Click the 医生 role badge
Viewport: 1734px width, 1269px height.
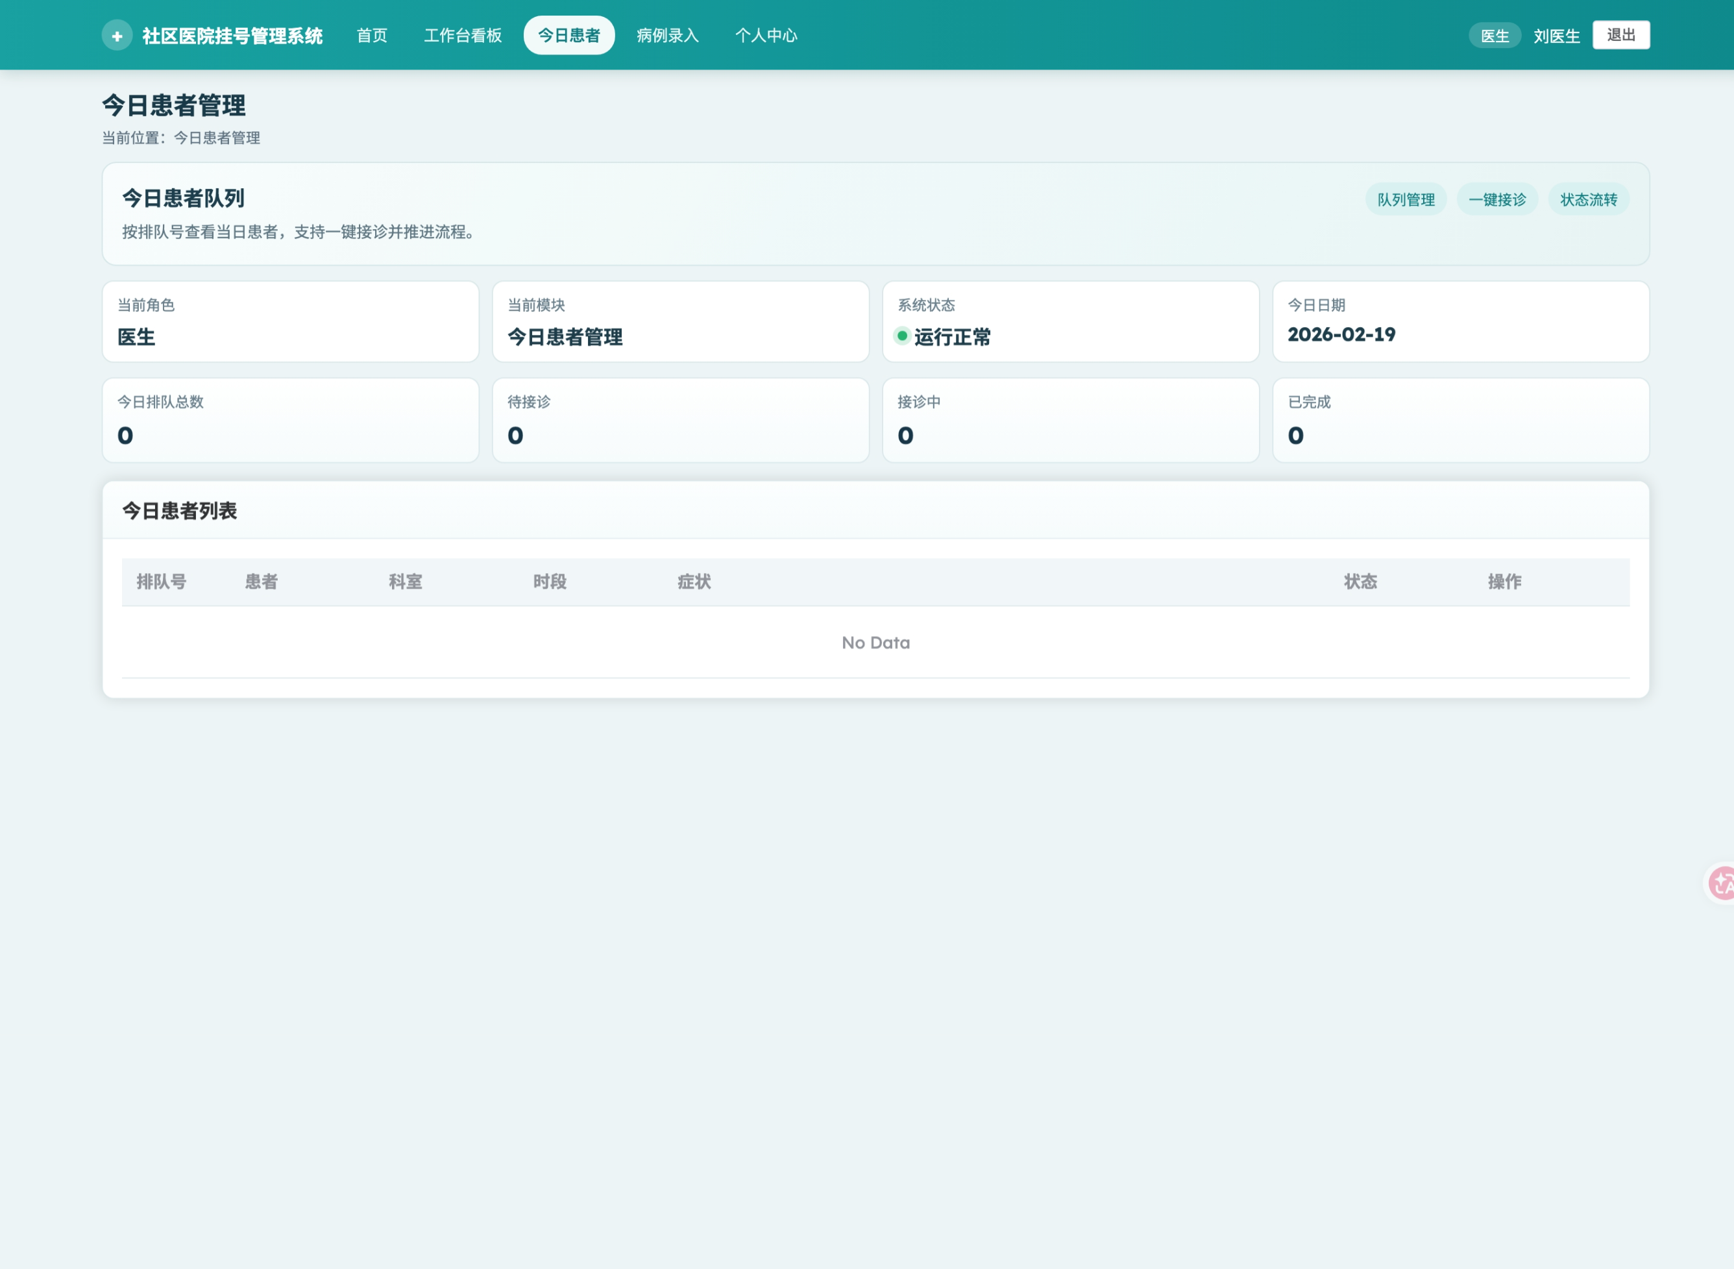point(1494,36)
